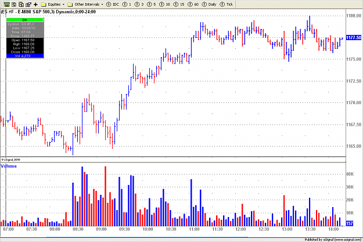Viewport: 363px width, 242px height.
Task: Switch to the 15-minute interval
Action: [179, 4]
